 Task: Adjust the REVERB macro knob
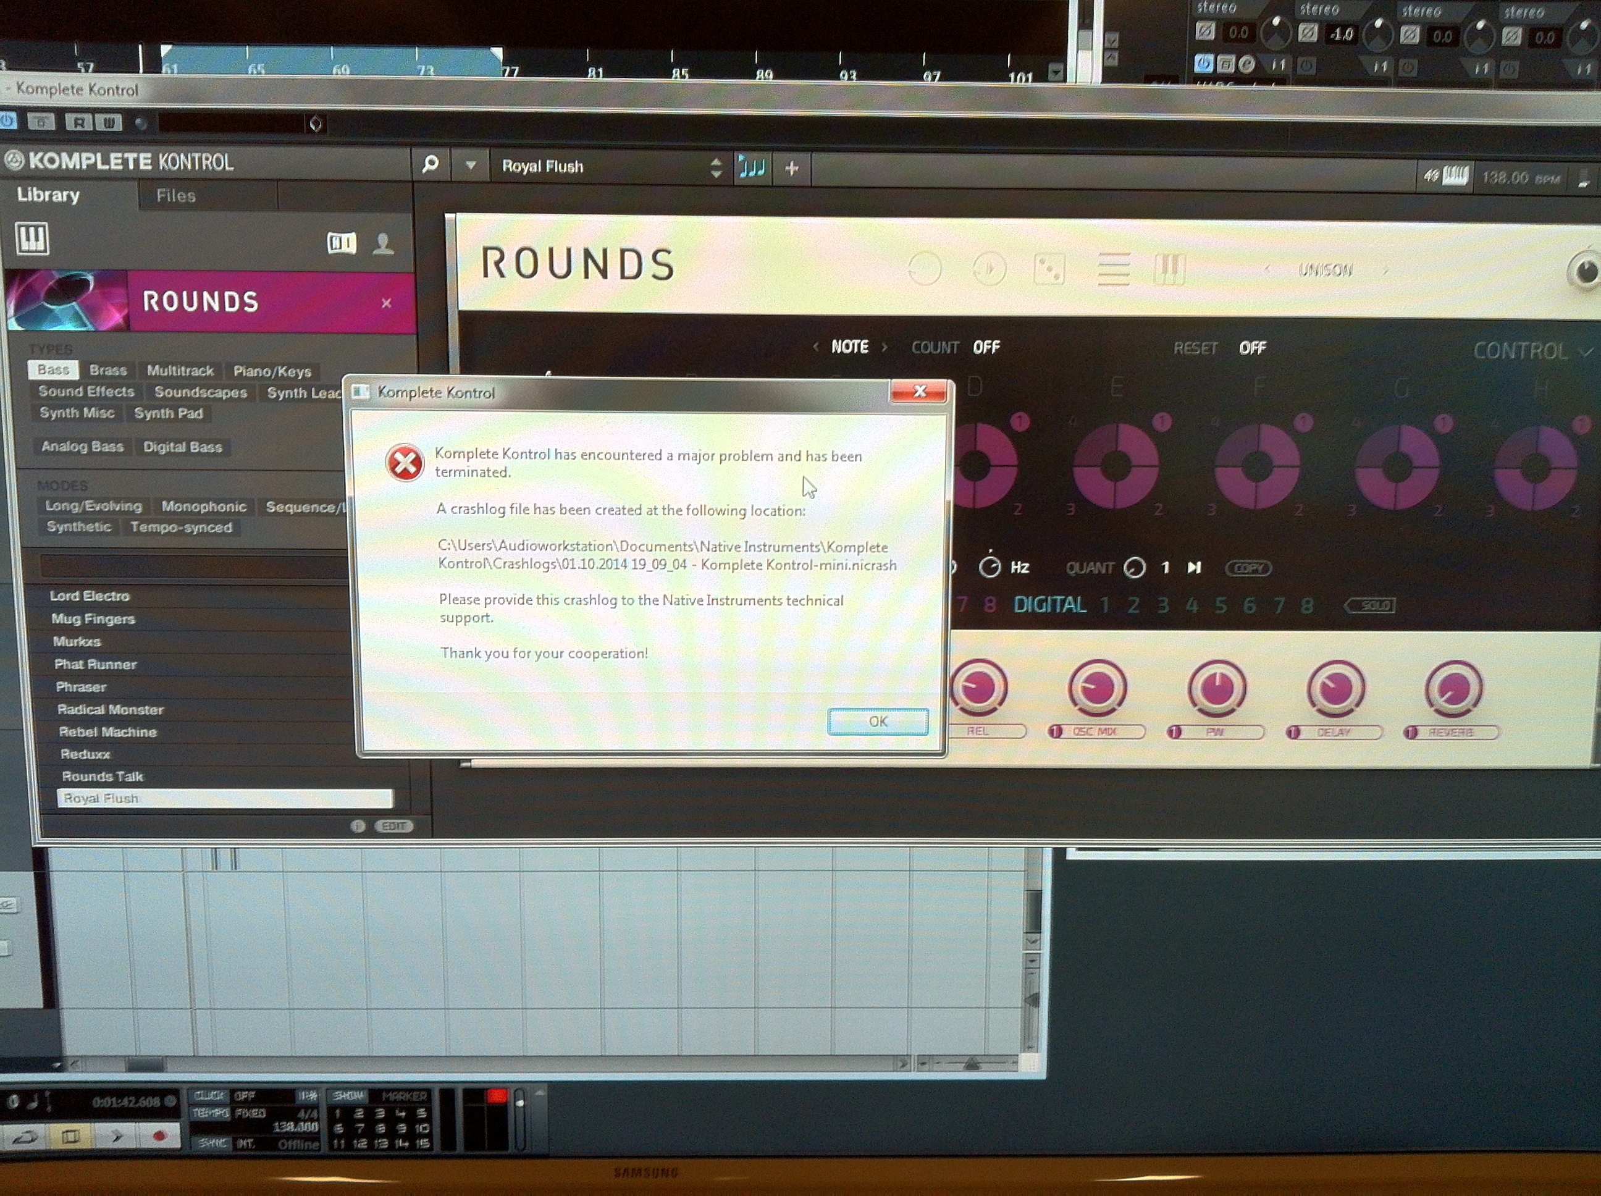[1453, 688]
